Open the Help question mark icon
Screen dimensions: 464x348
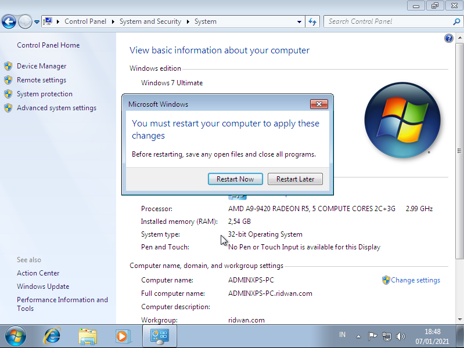449,38
